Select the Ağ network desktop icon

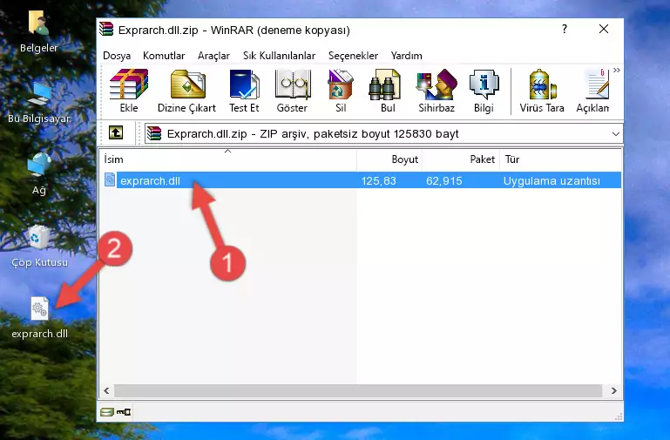pyautogui.click(x=38, y=174)
